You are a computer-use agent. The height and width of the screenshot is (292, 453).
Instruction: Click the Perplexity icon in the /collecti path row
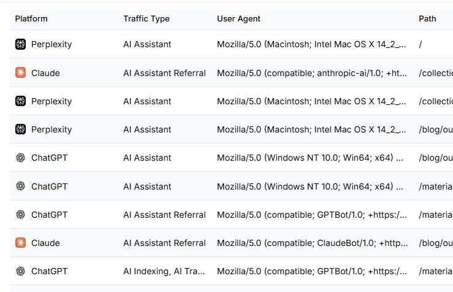pyautogui.click(x=20, y=101)
